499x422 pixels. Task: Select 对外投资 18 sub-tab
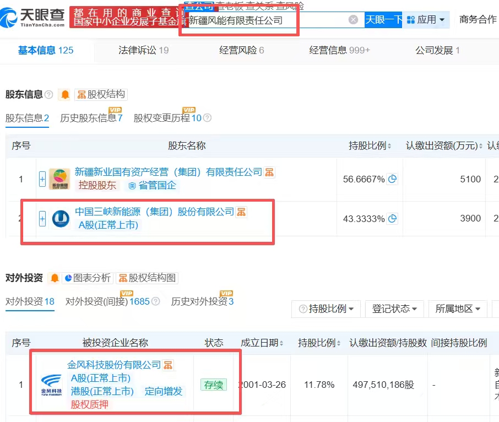[30, 301]
